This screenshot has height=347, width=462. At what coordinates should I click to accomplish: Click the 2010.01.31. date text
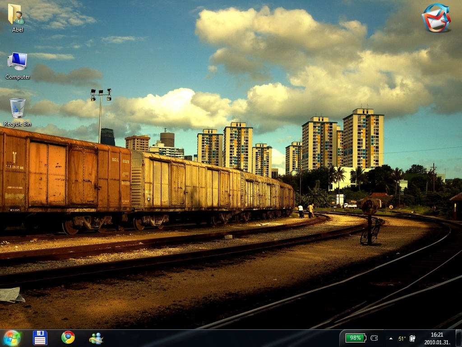(x=436, y=342)
